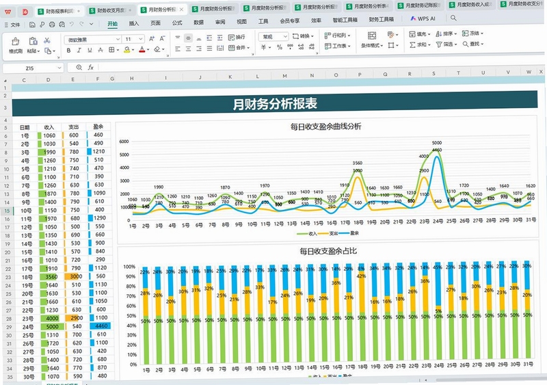Click the Paste clipboard icon

point(33,42)
